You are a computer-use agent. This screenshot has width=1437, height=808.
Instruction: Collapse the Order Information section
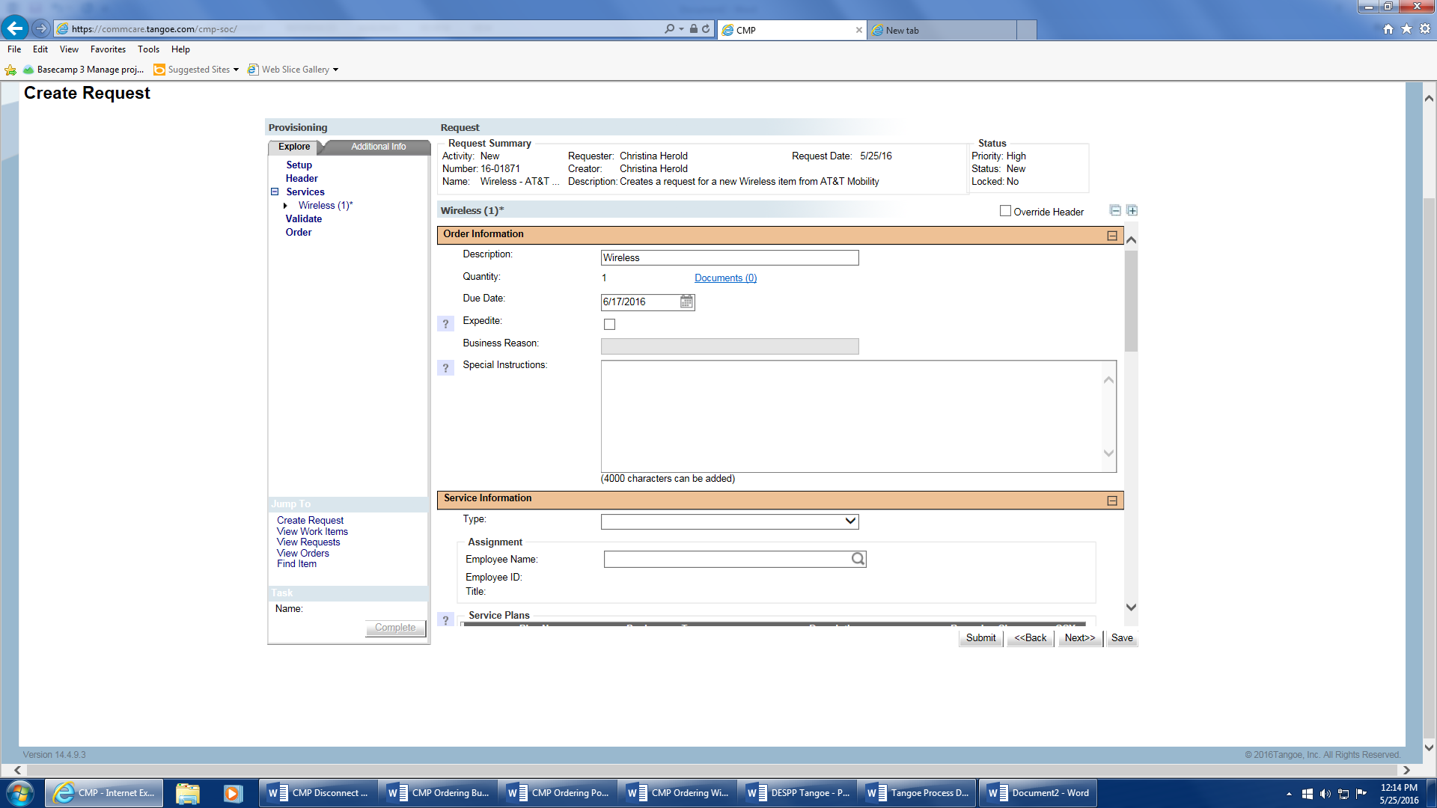[1112, 236]
